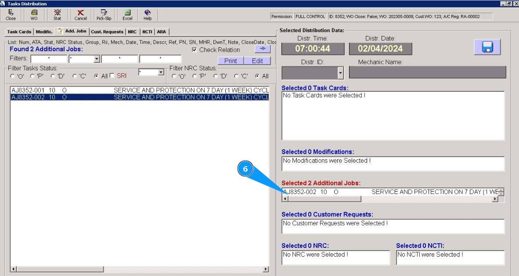
Task: Click Selected Additional Jobs scrollbar left arrow
Action: pos(285,199)
